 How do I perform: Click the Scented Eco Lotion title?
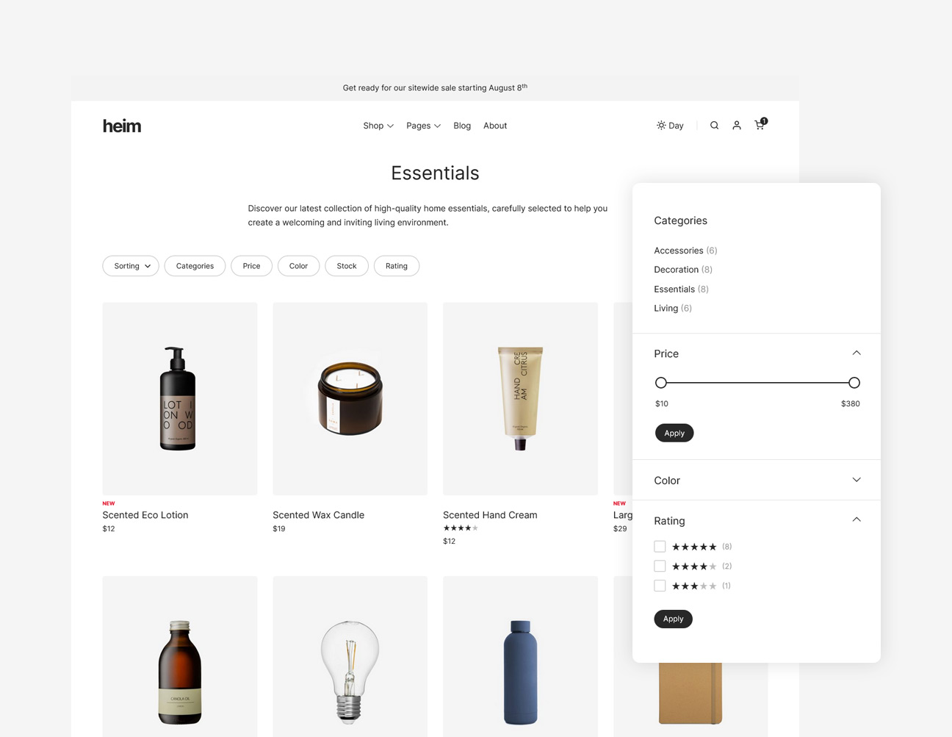point(145,515)
